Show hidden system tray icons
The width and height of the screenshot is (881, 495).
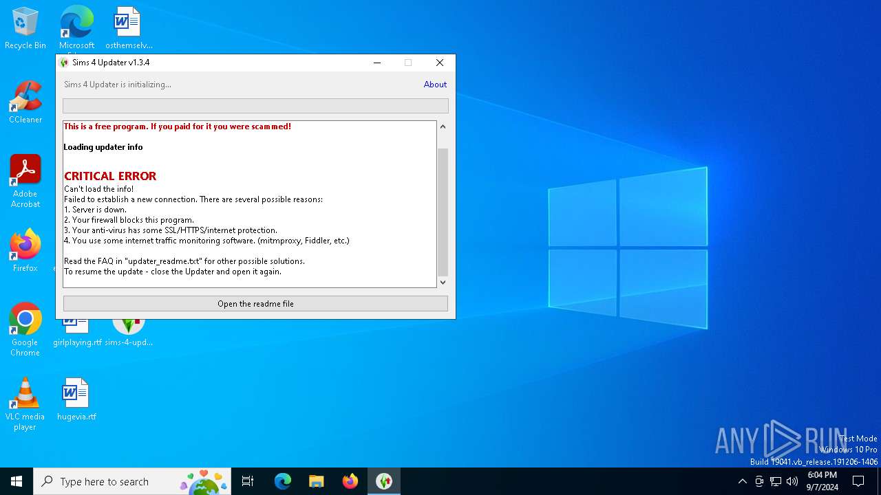pyautogui.click(x=742, y=481)
